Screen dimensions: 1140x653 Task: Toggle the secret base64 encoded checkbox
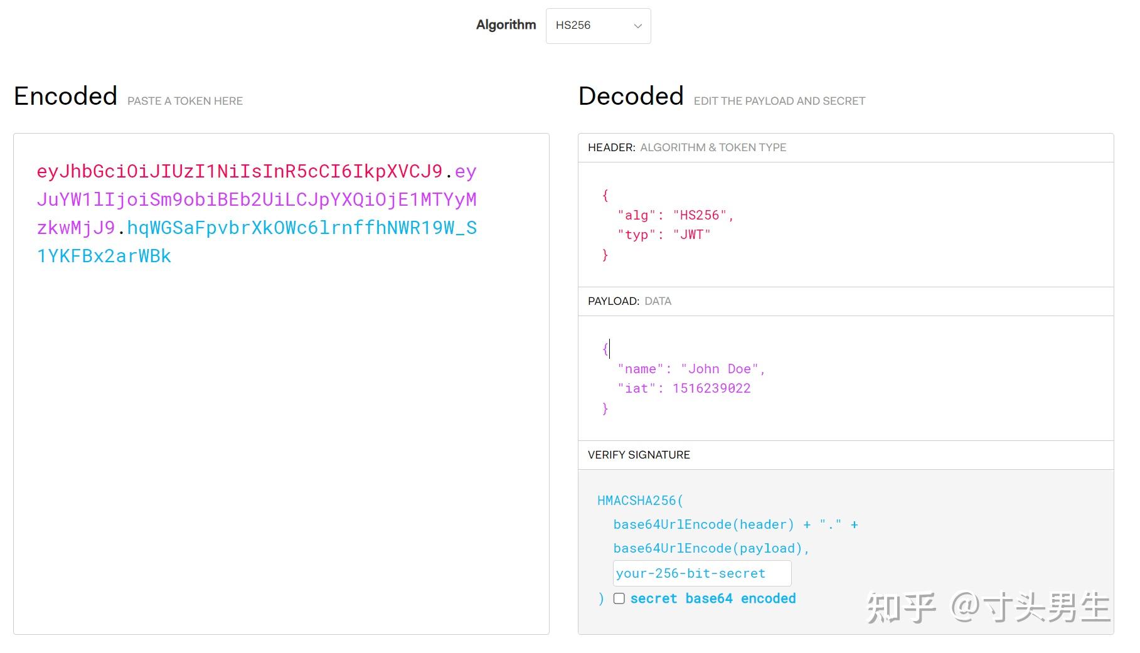point(619,598)
